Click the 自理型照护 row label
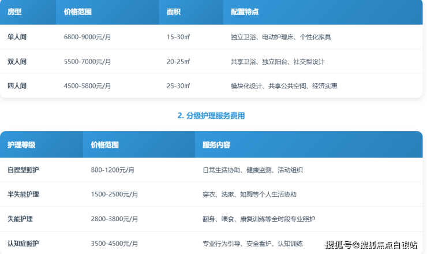Viewport: 427px width, 254px height. 23,170
